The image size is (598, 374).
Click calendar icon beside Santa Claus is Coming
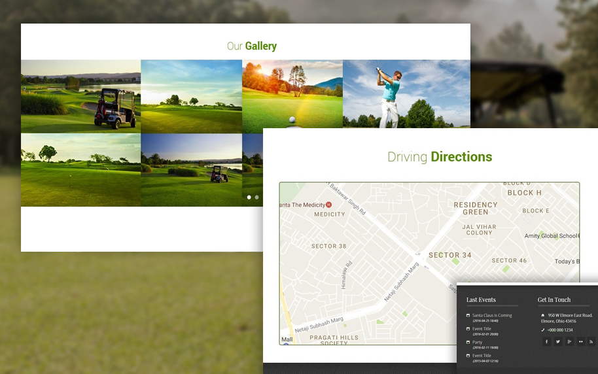(x=468, y=315)
